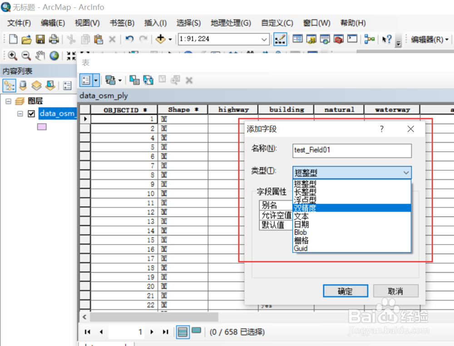Select 双精度 in type list
Image resolution: width=454 pixels, height=346 pixels.
352,208
